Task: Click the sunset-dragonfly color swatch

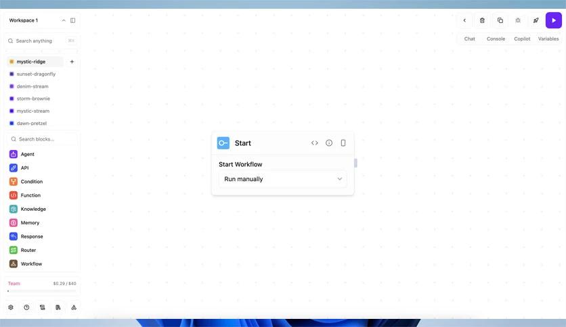Action: [x=12, y=74]
